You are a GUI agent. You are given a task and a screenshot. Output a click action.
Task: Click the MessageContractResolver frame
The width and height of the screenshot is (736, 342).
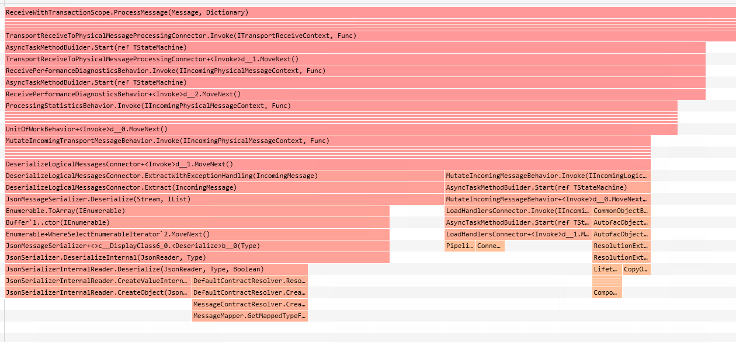coord(249,304)
